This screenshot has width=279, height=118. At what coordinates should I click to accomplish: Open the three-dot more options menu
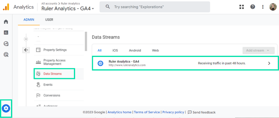(x=263, y=7)
